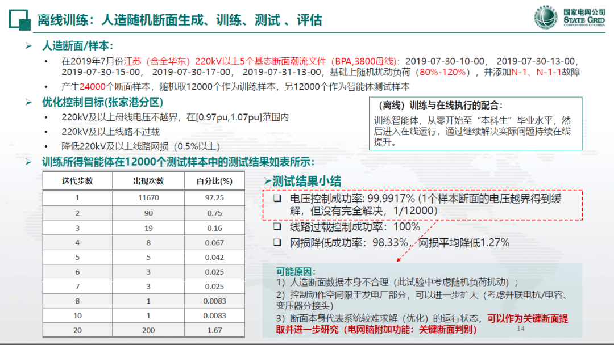Click checkbox bullet for 线路过载控制成功率
The image size is (614, 345).
[x=277, y=226]
